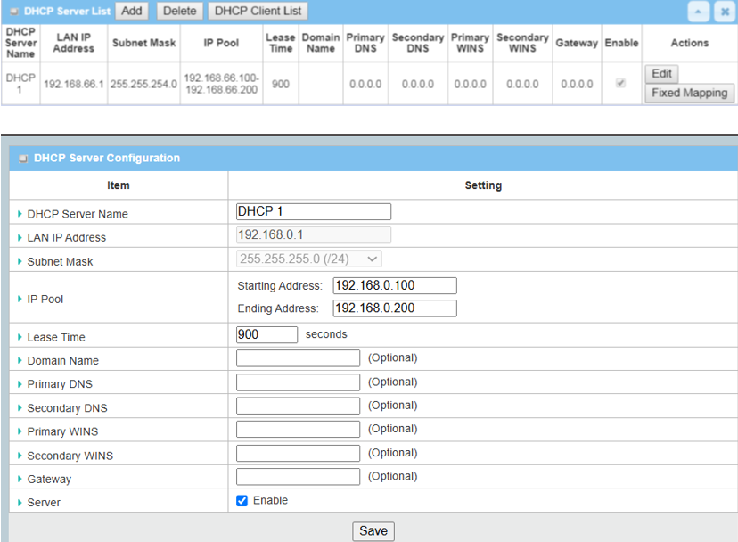Click the Starting Address input field
738x542 pixels.
[x=394, y=285]
